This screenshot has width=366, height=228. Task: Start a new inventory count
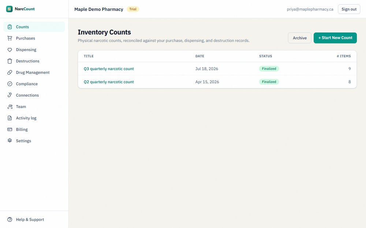pyautogui.click(x=335, y=38)
